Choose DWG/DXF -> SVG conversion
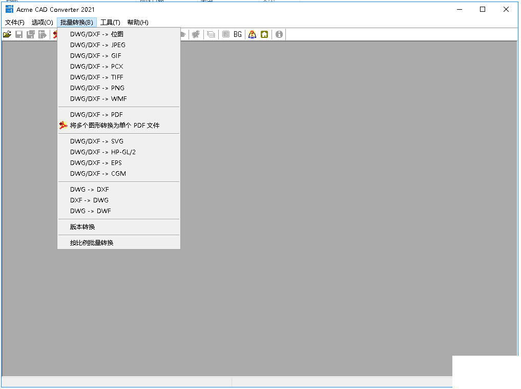 tap(119, 141)
